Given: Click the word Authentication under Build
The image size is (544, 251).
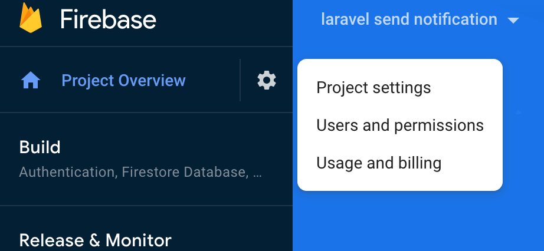Looking at the screenshot, I should pyautogui.click(x=67, y=172).
